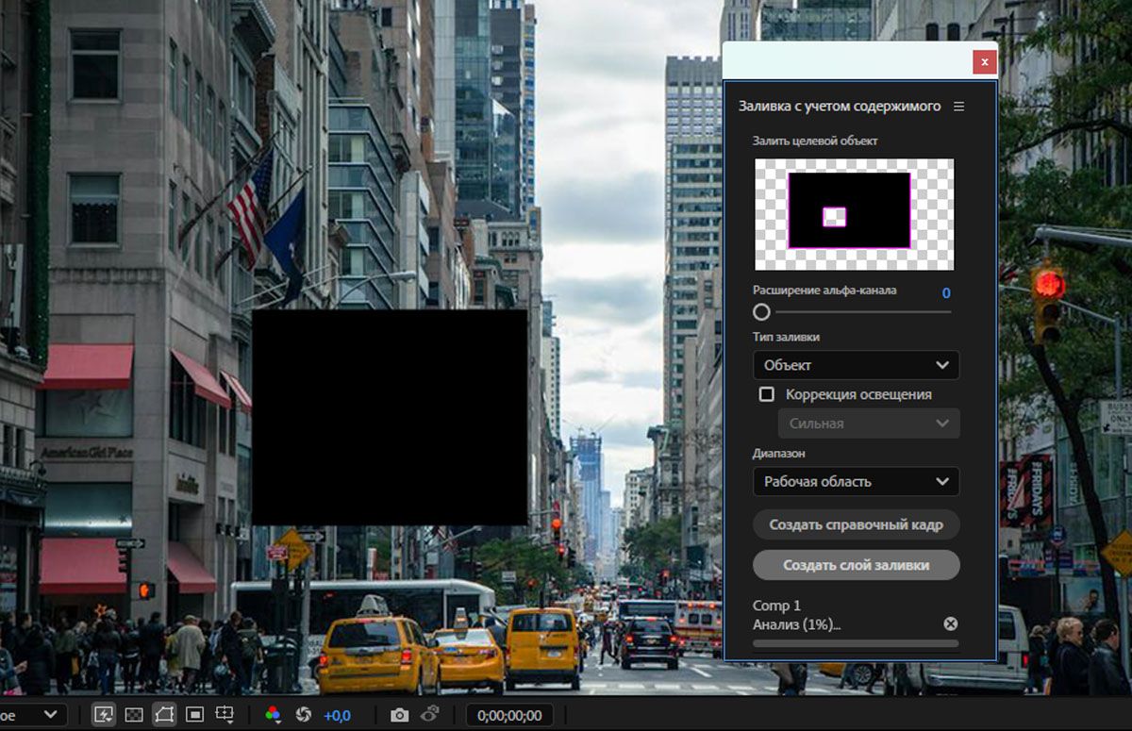Toggle mask and shape path visibility
The width and height of the screenshot is (1132, 731).
(164, 715)
